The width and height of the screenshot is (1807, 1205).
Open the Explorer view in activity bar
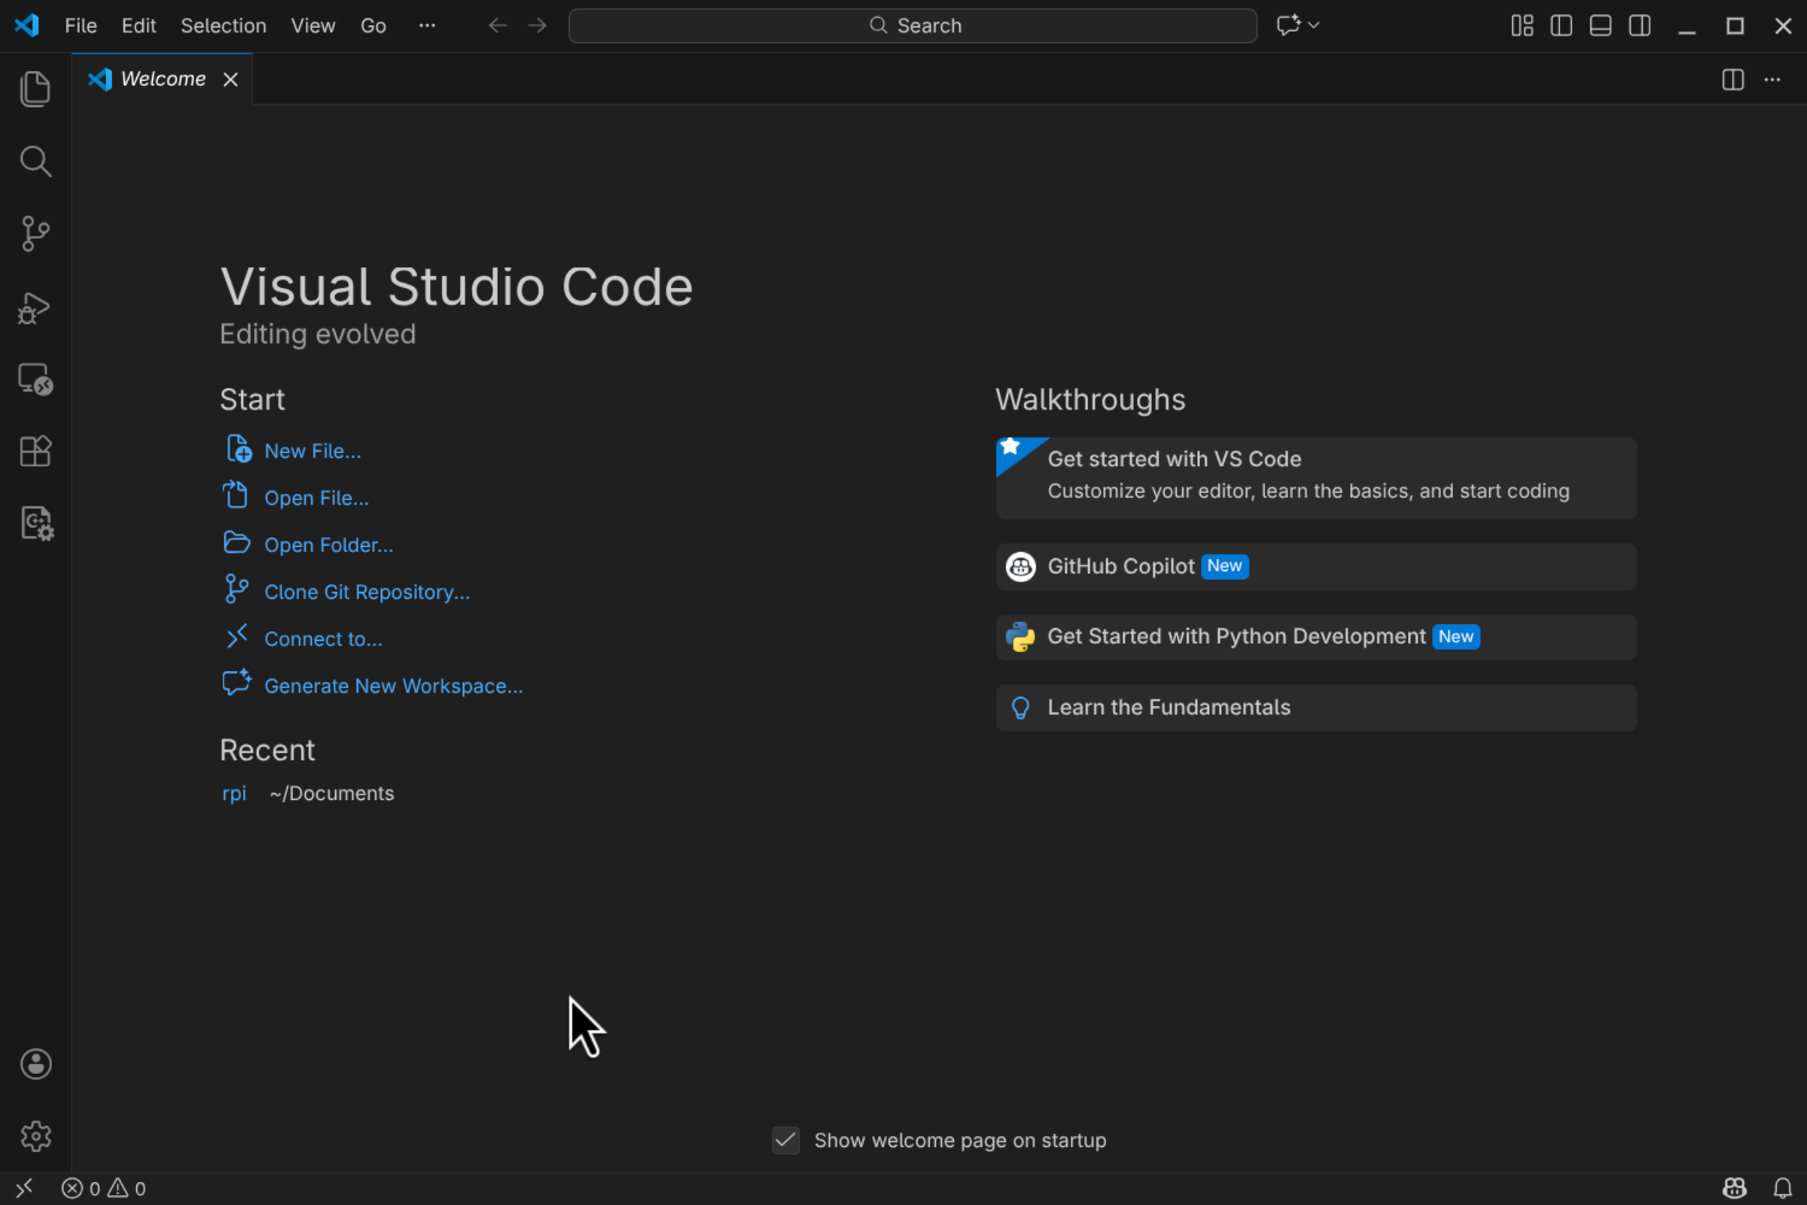[35, 89]
